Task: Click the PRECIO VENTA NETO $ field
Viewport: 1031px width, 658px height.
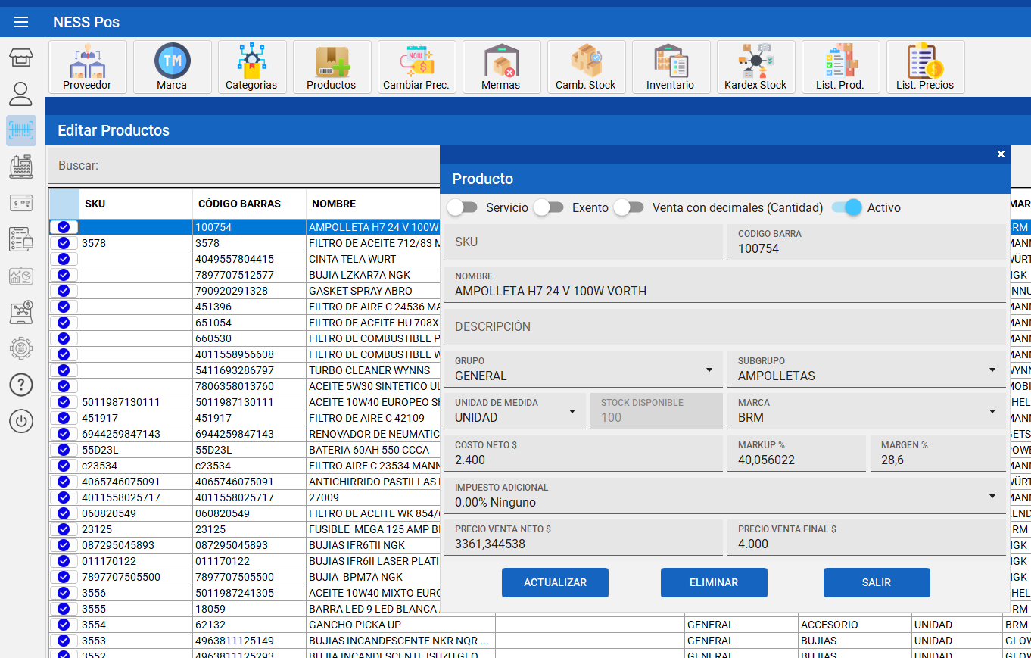Action: pos(584,538)
